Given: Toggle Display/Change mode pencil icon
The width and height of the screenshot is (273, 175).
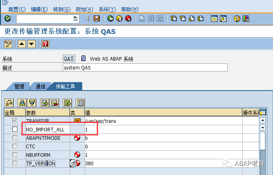Looking at the screenshot, I should click(x=8, y=44).
